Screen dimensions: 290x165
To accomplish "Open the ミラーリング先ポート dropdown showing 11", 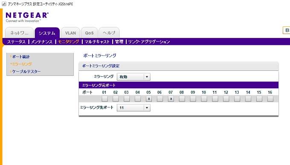I will click(133, 108).
